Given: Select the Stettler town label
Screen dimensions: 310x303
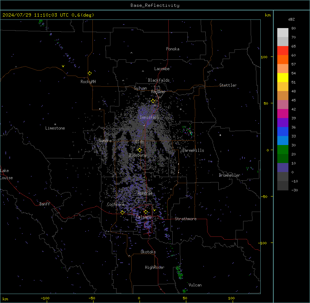Looking at the screenshot, I should point(228,85).
